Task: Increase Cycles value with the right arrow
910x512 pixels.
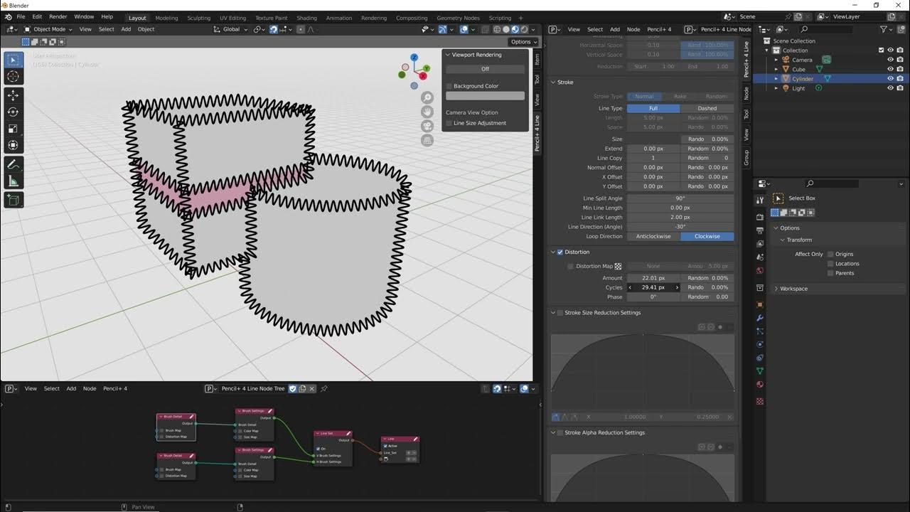Action: [677, 287]
